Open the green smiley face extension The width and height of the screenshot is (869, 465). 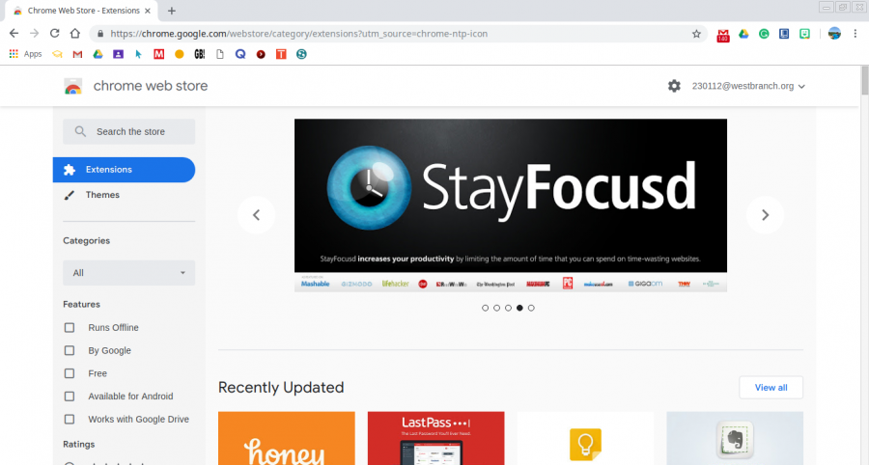(x=804, y=34)
